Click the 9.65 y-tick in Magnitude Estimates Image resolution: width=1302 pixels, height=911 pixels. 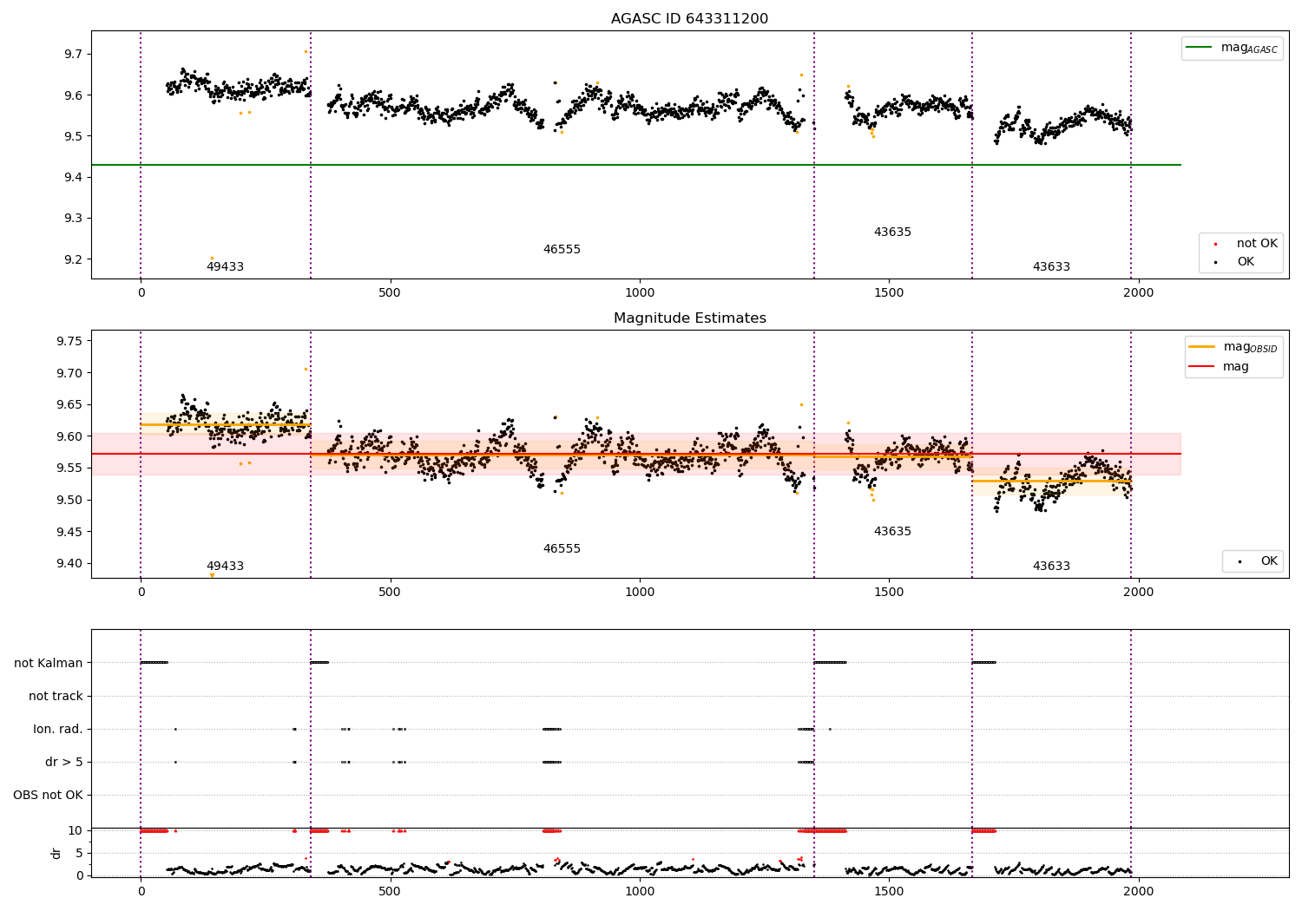tap(69, 405)
